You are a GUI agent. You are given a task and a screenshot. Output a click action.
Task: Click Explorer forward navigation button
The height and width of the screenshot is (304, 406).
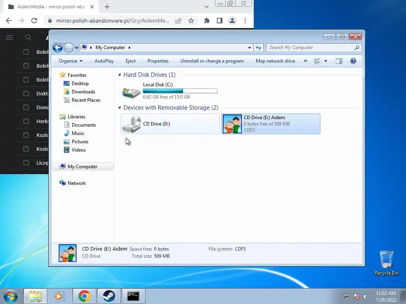(69, 47)
